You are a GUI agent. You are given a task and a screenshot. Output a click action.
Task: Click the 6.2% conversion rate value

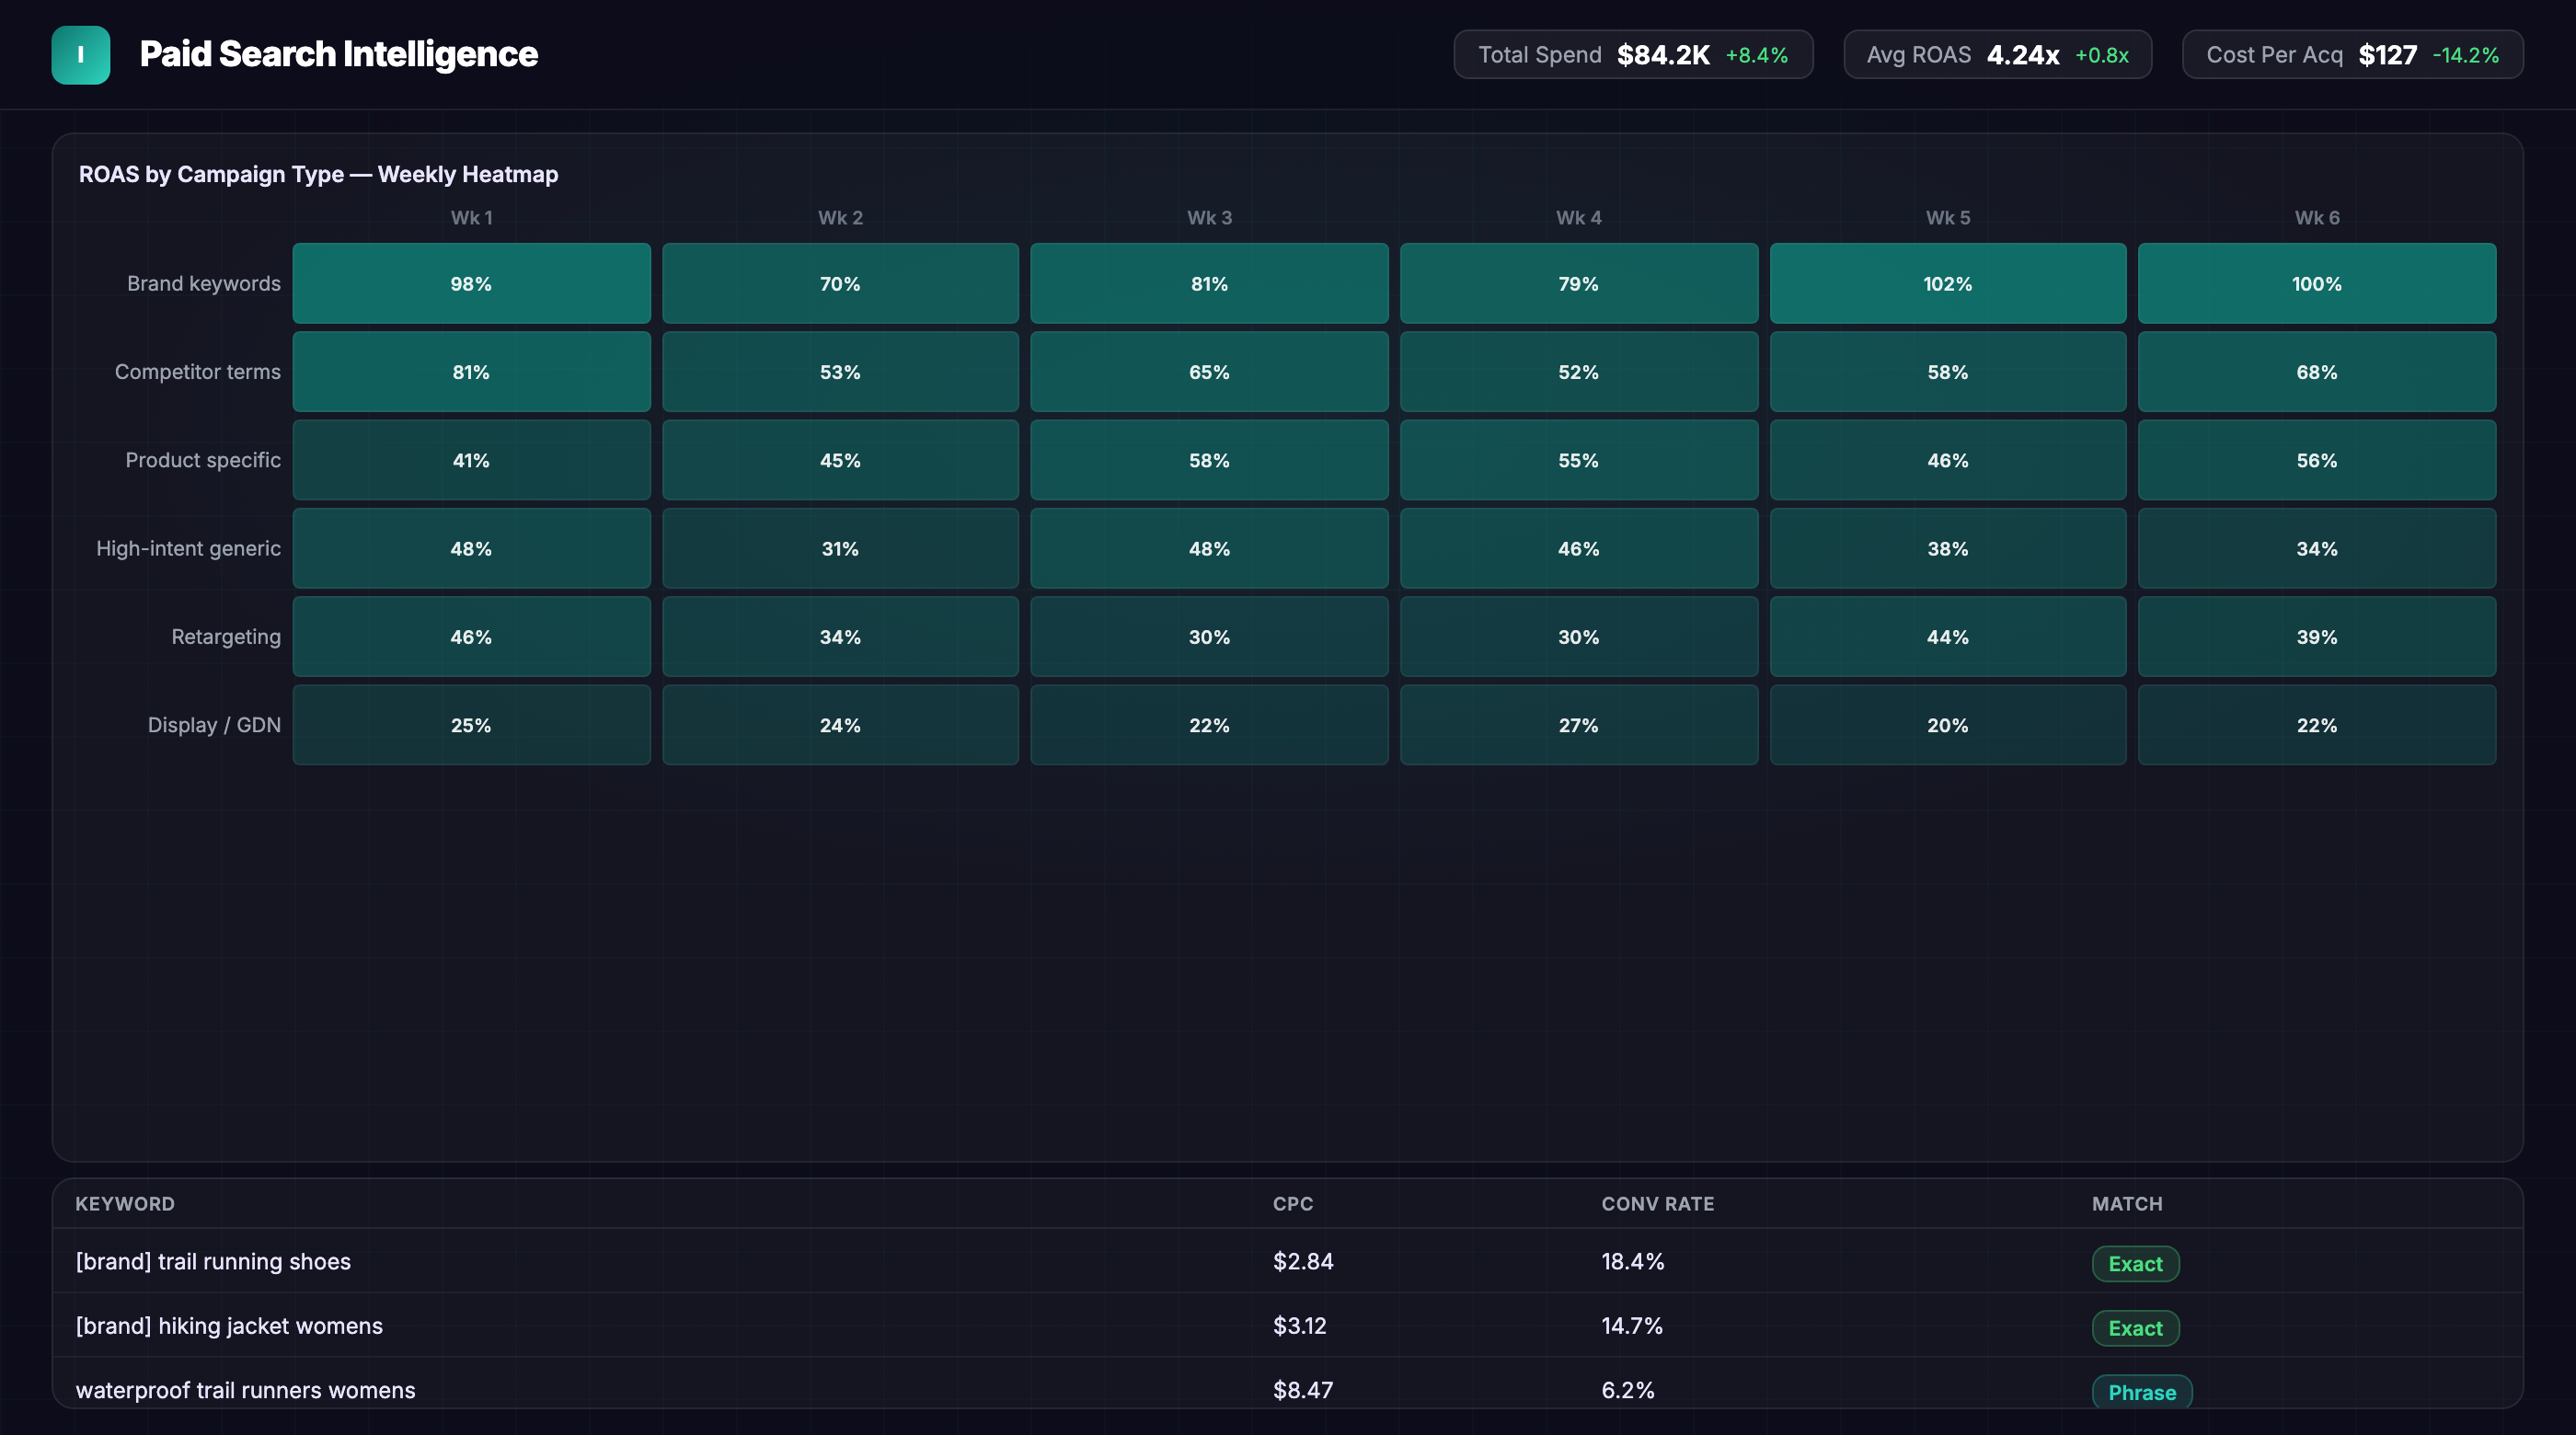pyautogui.click(x=1628, y=1390)
